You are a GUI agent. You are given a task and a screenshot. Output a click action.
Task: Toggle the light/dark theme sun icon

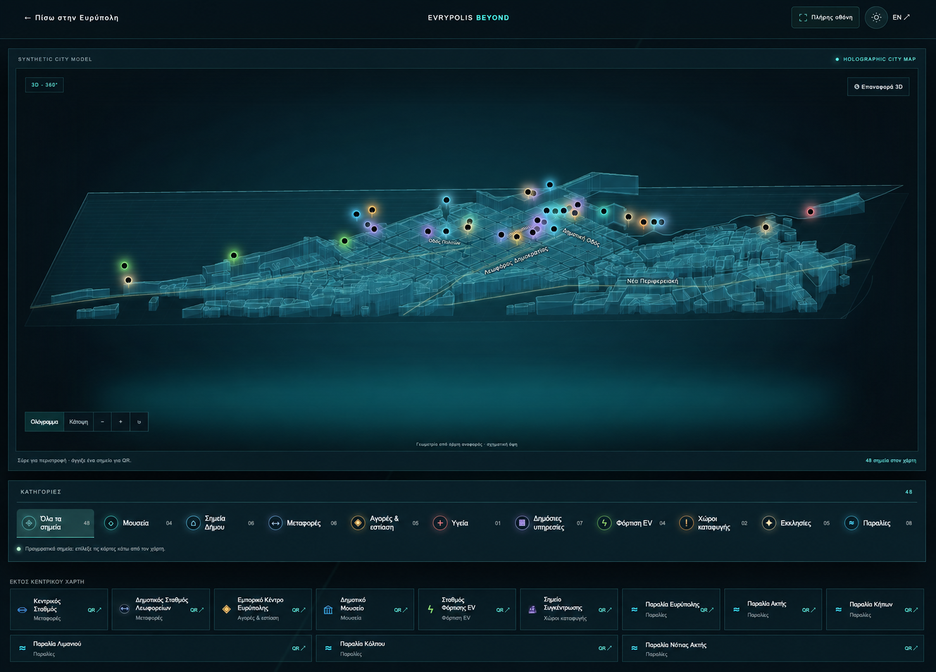pyautogui.click(x=876, y=18)
